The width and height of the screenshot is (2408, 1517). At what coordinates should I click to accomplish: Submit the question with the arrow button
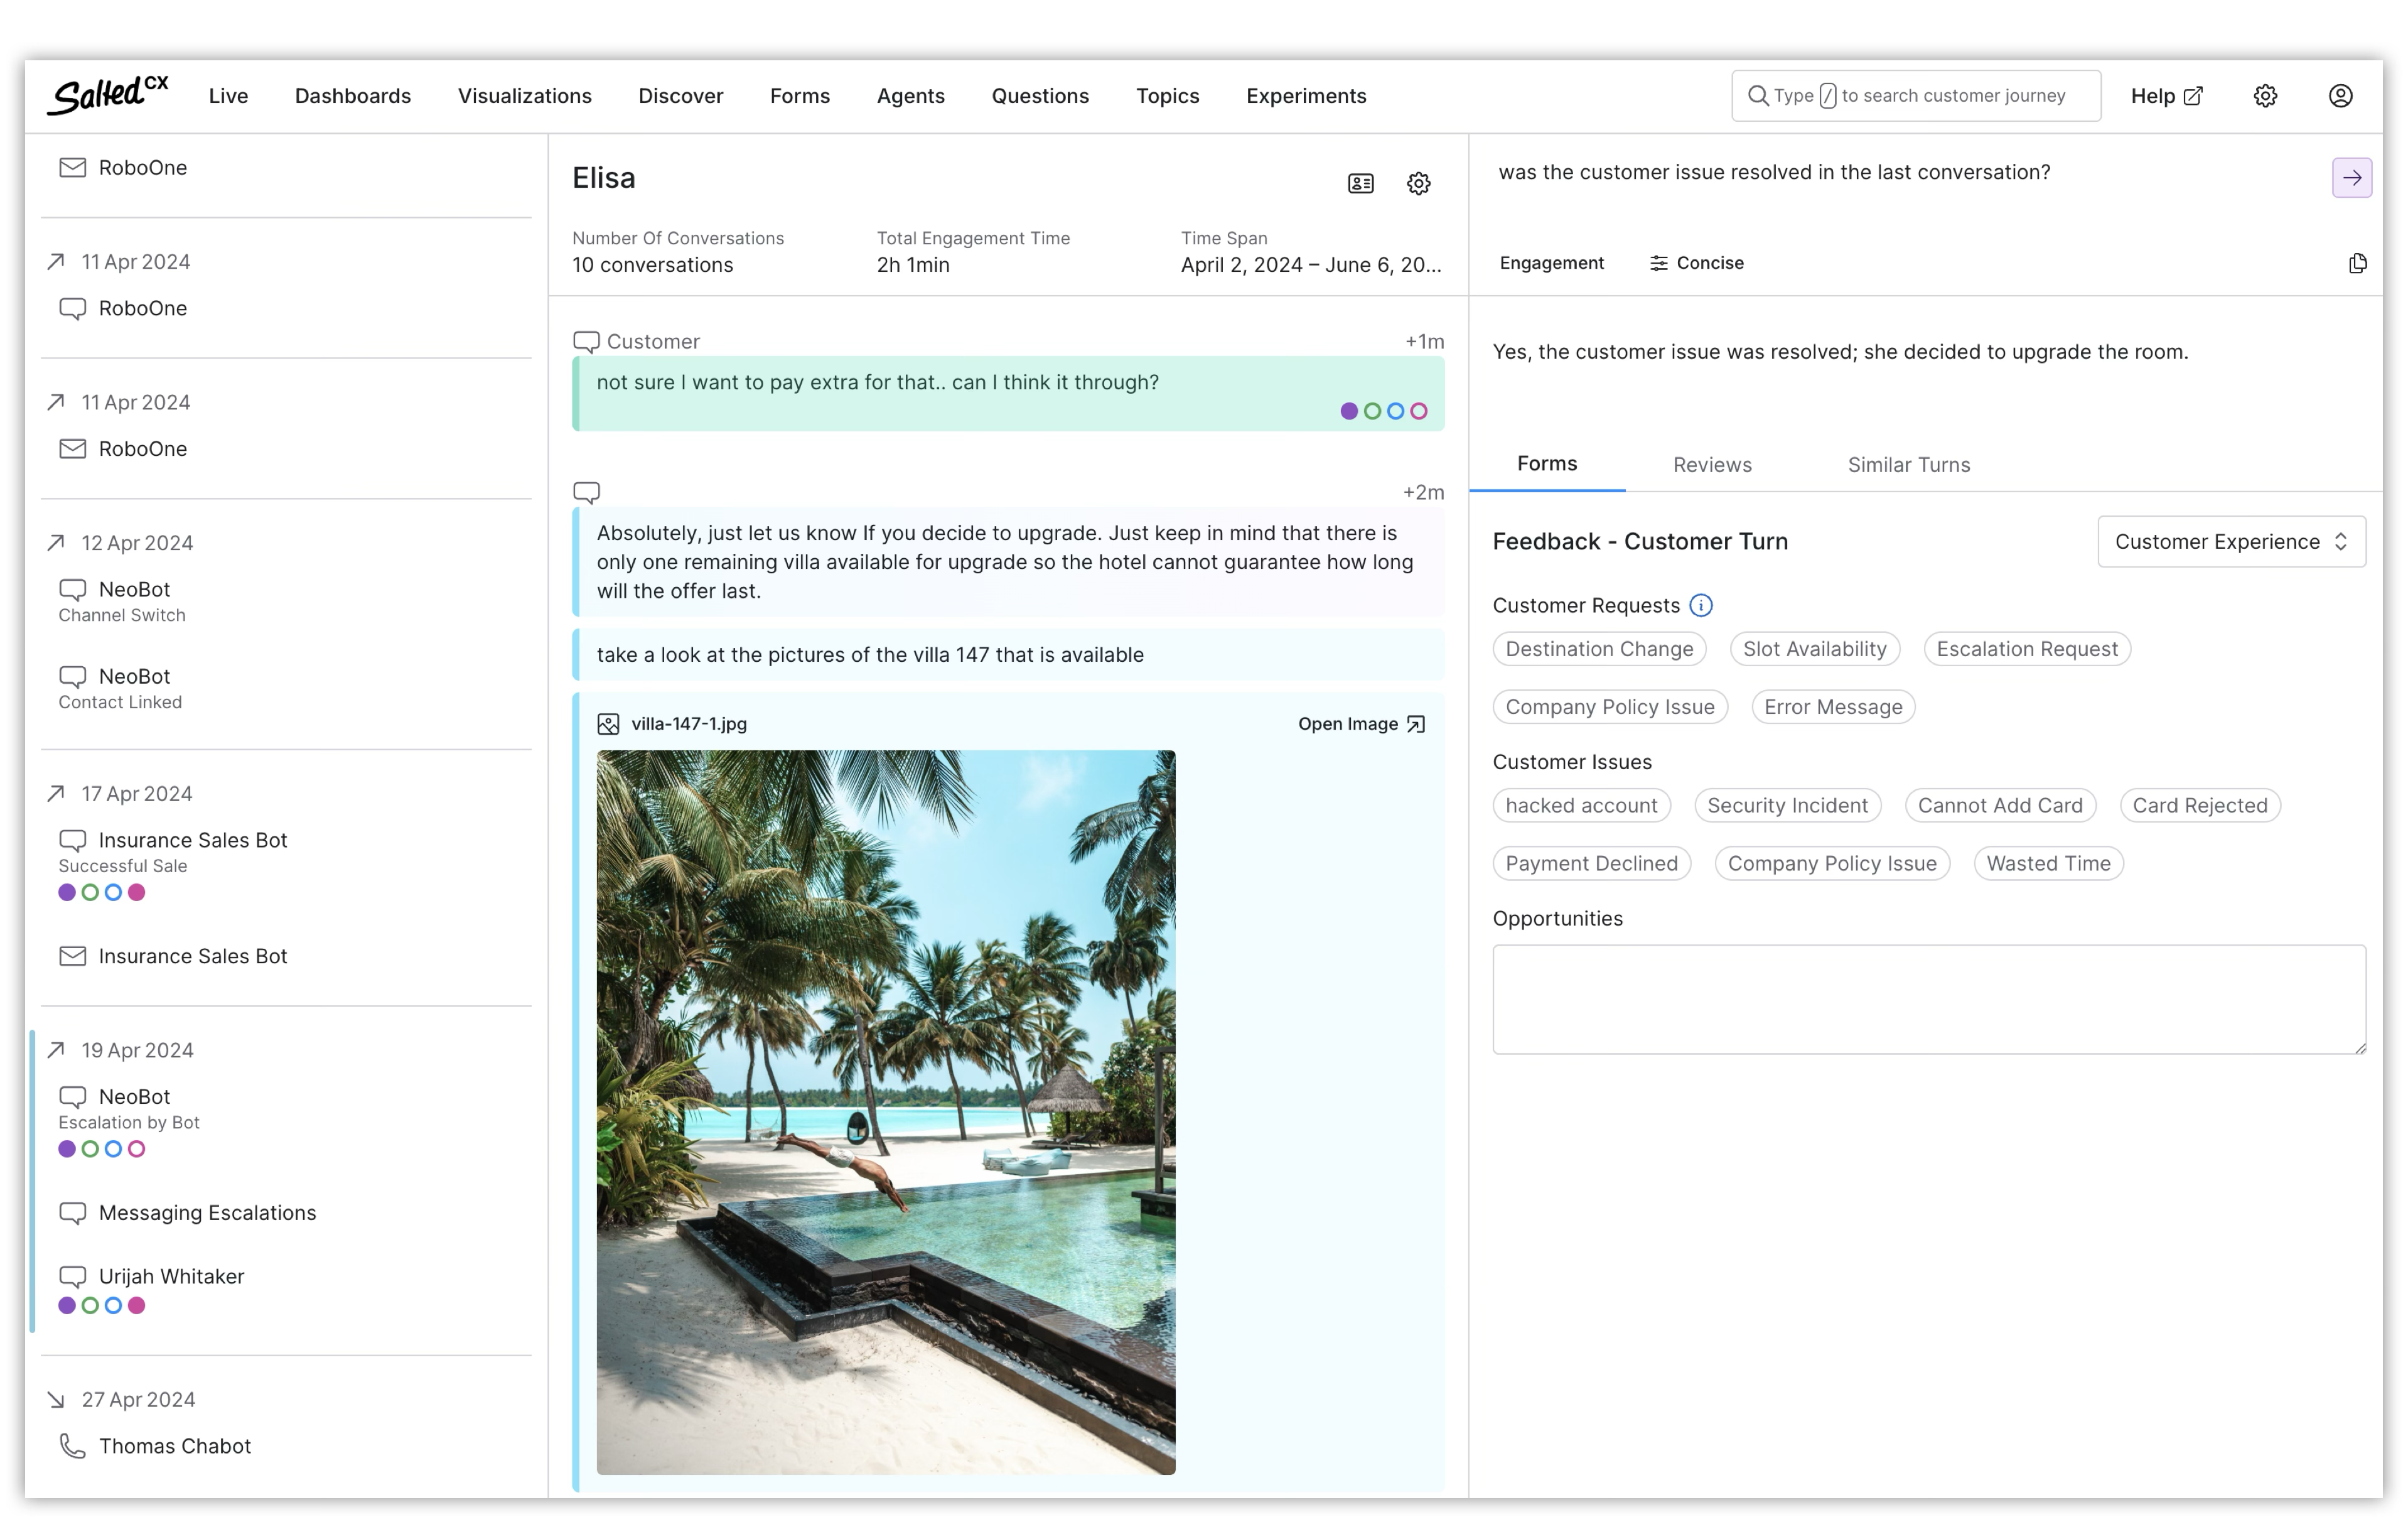(2351, 178)
